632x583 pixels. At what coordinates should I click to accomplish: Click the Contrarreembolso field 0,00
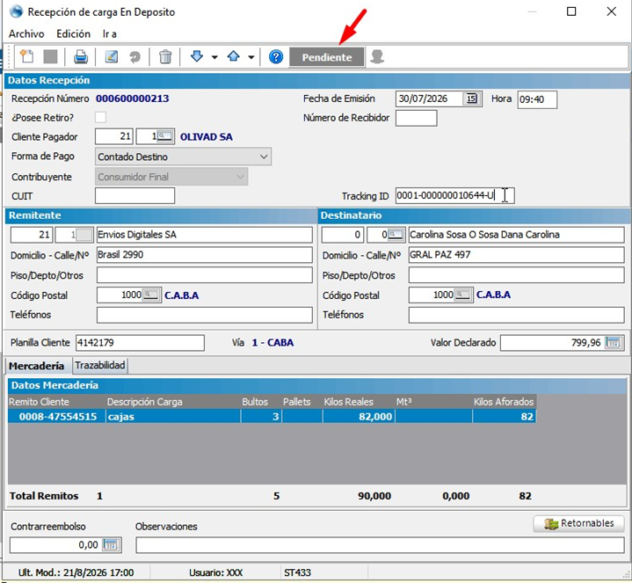click(x=55, y=545)
